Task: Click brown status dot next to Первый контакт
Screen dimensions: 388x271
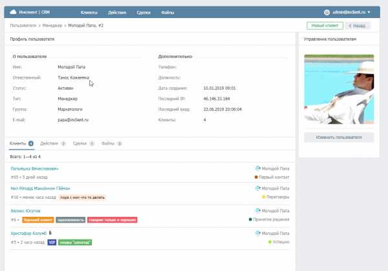Action: 256,177
